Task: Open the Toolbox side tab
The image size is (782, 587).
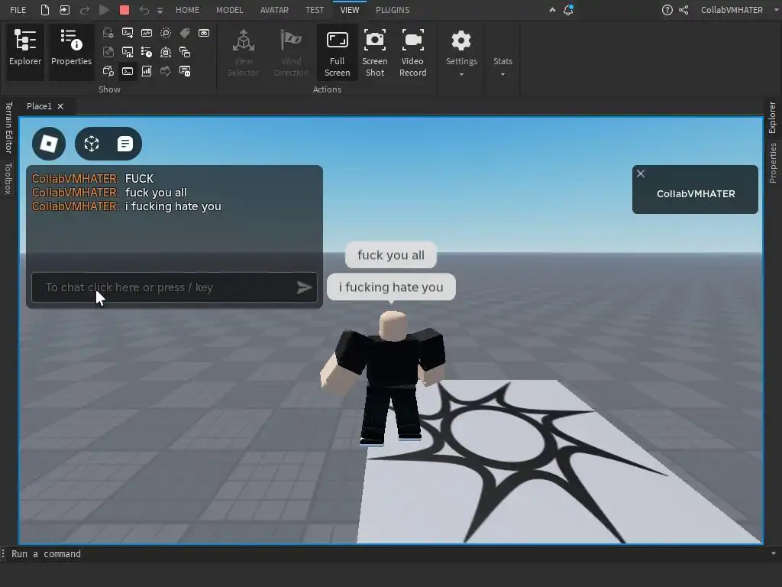Action: pyautogui.click(x=8, y=177)
